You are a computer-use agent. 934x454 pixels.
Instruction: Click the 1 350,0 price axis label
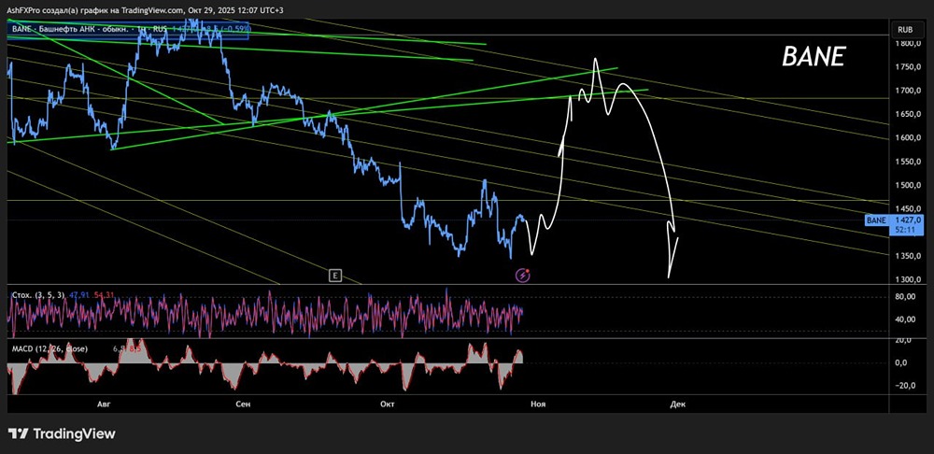click(909, 256)
